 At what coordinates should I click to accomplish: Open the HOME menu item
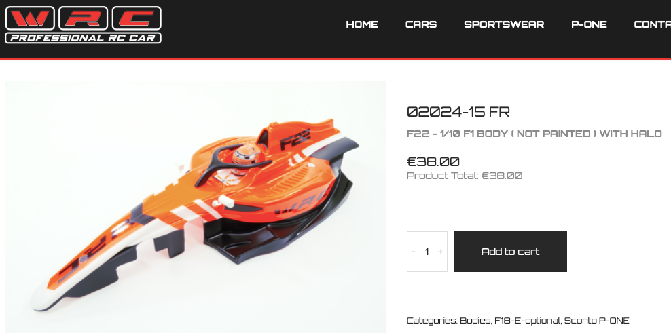[x=362, y=24]
